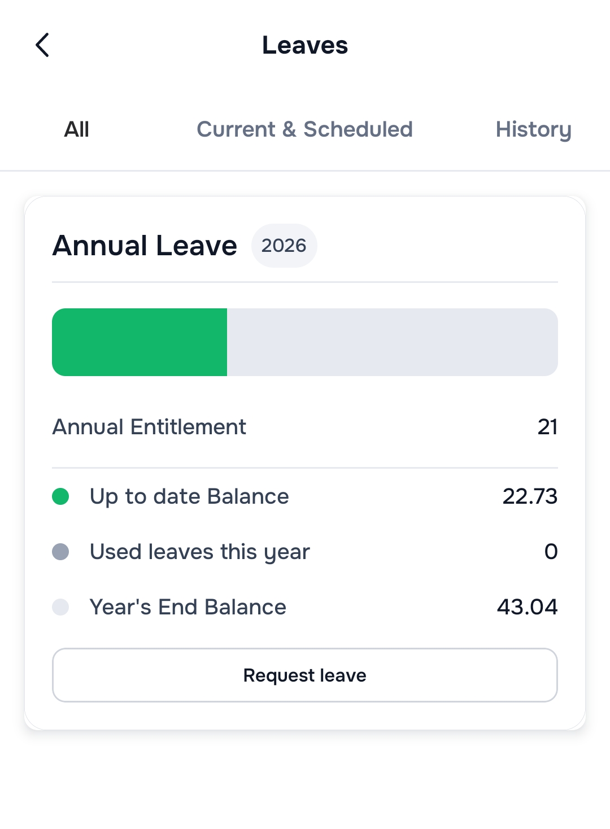Open the Current & Scheduled tab
610x829 pixels.
[304, 129]
